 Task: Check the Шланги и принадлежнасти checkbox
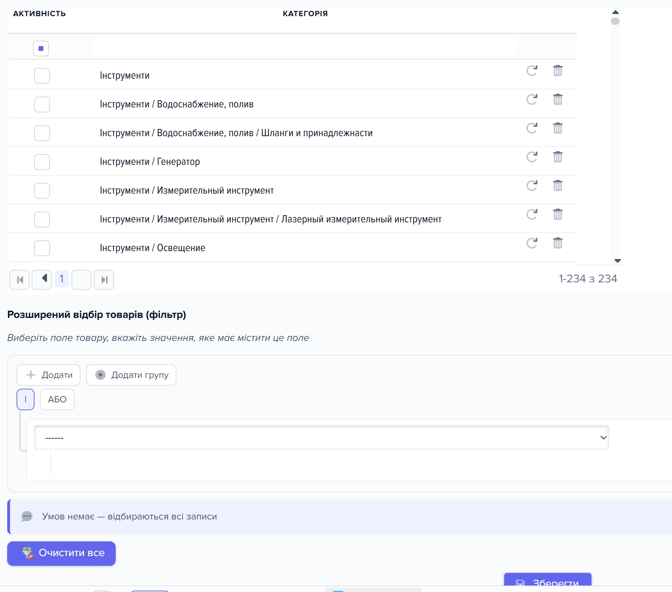(x=42, y=133)
